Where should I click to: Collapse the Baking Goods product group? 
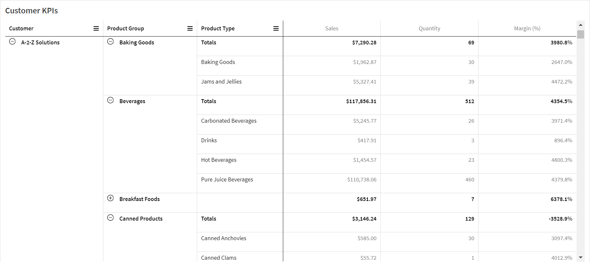click(x=111, y=42)
